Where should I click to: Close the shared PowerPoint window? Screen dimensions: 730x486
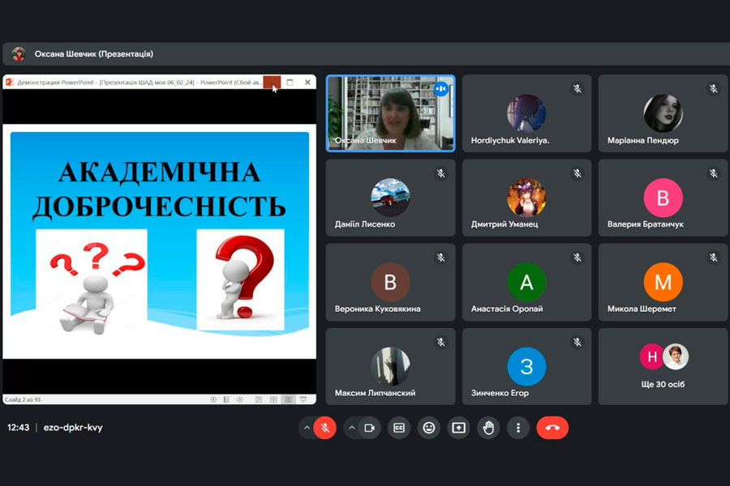(x=307, y=83)
